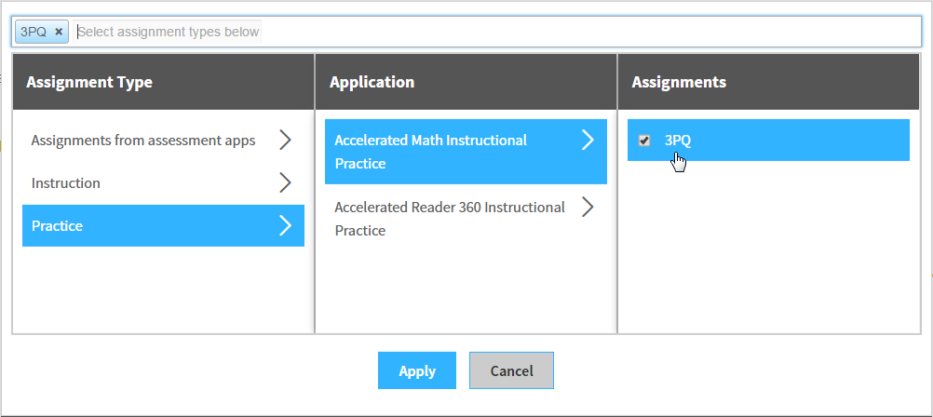The image size is (933, 417).
Task: Expand the Instruction row chevron
Action: point(286,183)
